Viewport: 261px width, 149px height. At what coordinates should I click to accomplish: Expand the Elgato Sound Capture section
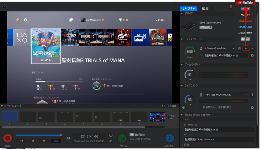(x=182, y=115)
